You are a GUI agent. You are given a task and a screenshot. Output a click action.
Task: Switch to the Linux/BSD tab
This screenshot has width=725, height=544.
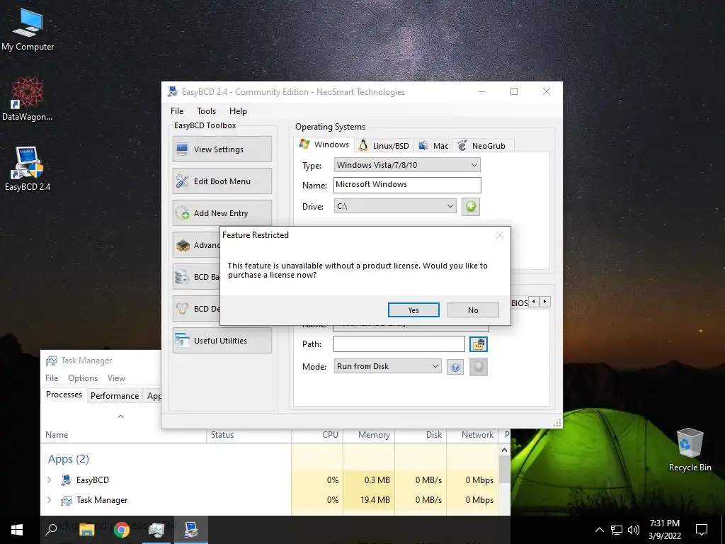[384, 146]
